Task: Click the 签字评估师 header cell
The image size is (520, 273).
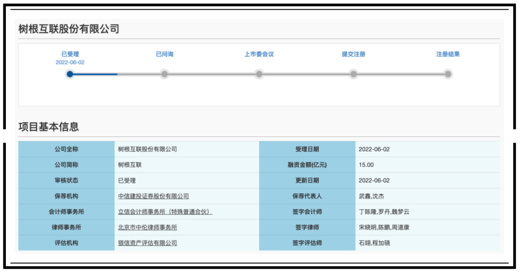Action: click(307, 243)
